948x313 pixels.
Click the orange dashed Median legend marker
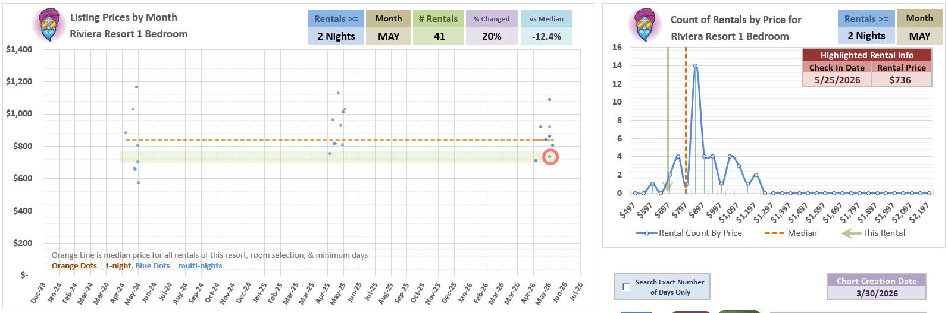pyautogui.click(x=774, y=233)
